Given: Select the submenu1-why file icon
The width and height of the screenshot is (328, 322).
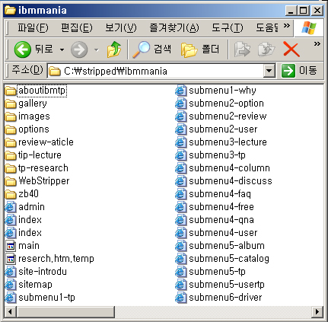Looking at the screenshot, I should (x=180, y=91).
